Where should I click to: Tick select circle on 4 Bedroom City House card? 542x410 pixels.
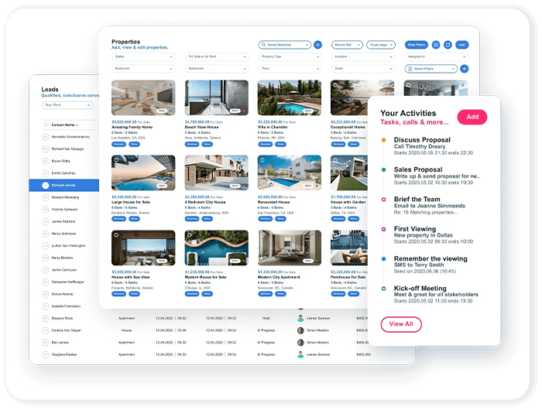pos(190,160)
